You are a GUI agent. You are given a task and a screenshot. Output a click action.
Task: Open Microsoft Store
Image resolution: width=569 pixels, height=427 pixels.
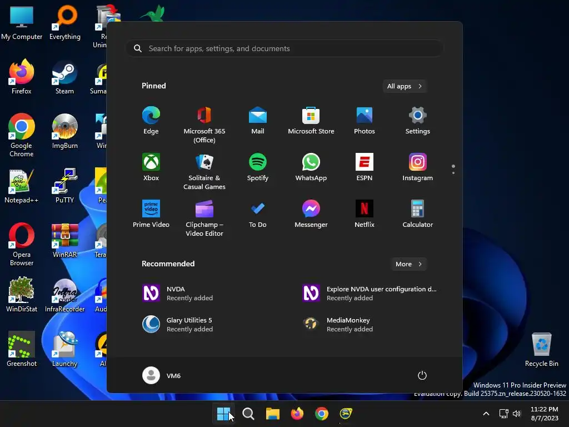point(311,121)
